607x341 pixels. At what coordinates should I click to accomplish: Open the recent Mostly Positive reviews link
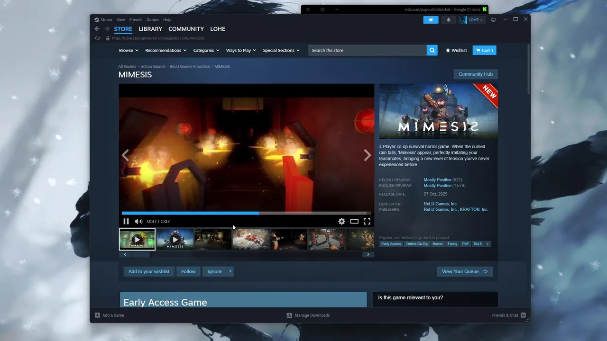tap(437, 180)
